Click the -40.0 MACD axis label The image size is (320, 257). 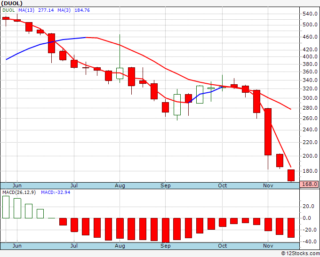pyautogui.click(x=309, y=241)
